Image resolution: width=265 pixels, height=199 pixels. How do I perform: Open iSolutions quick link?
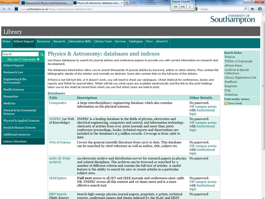[x=231, y=95]
